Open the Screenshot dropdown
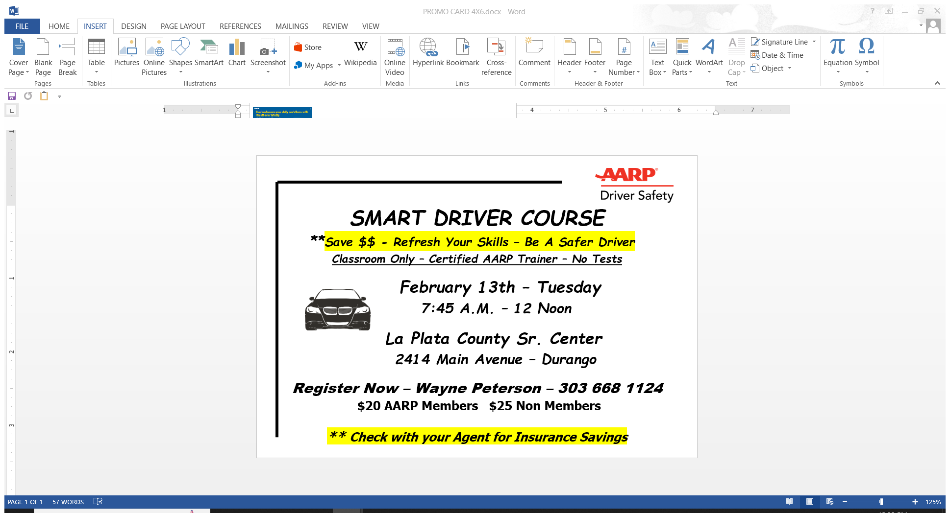This screenshot has width=950, height=513. pos(268,57)
